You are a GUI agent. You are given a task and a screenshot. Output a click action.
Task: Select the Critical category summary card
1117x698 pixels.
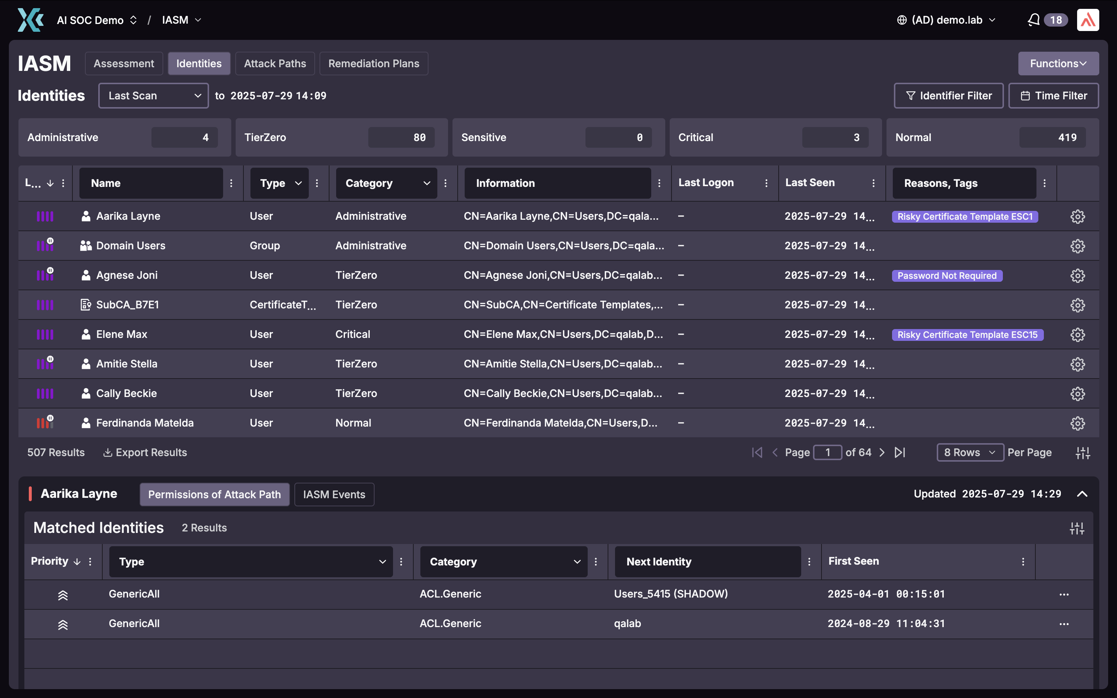tap(775, 137)
